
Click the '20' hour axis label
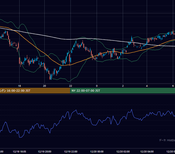pos(45,86)
